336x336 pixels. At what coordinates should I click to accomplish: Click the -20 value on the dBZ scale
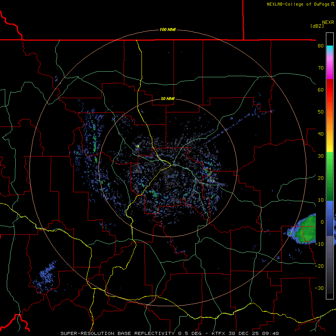(319, 266)
